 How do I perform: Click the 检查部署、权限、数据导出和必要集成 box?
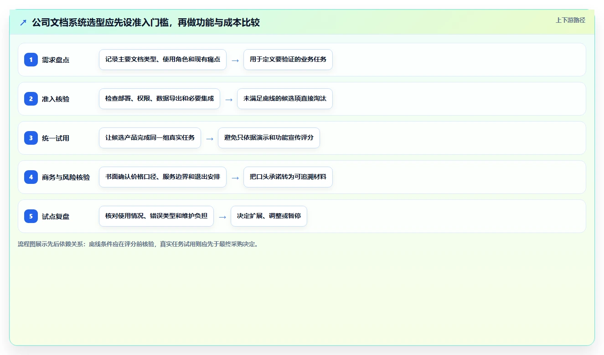[x=160, y=99]
